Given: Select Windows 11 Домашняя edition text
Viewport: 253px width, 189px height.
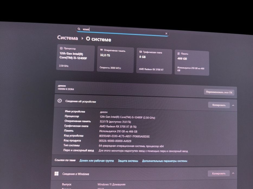Looking at the screenshot, I should [x=111, y=184].
